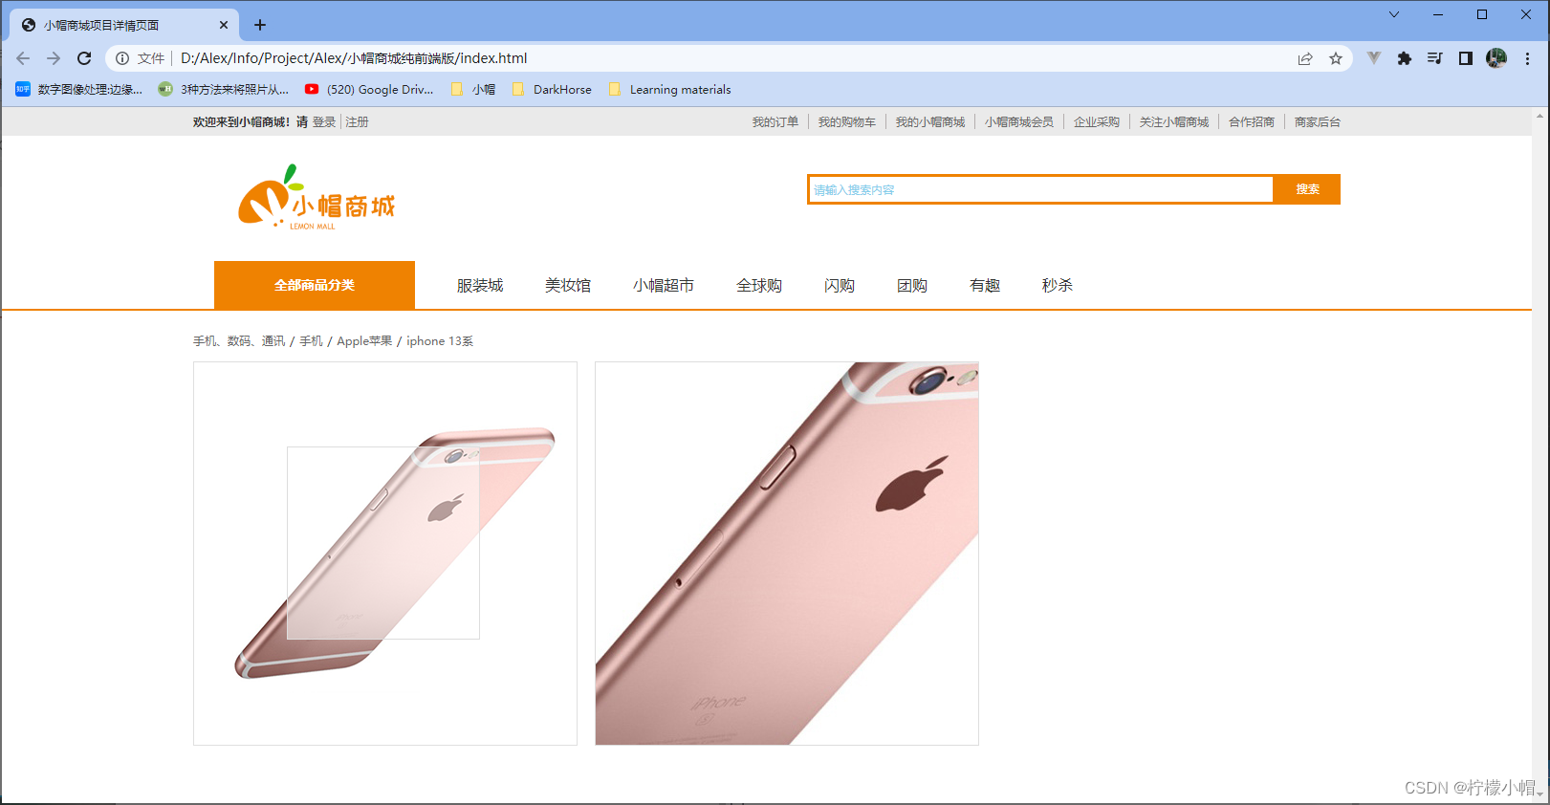Open the extensions puzzle icon

click(x=1404, y=58)
